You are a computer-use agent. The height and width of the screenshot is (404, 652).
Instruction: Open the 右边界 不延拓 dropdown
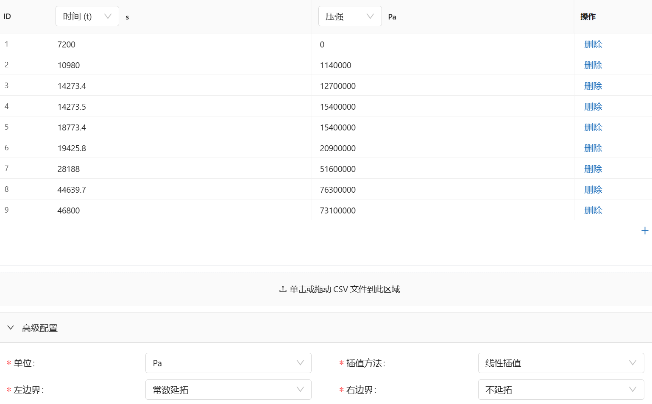[561, 390]
